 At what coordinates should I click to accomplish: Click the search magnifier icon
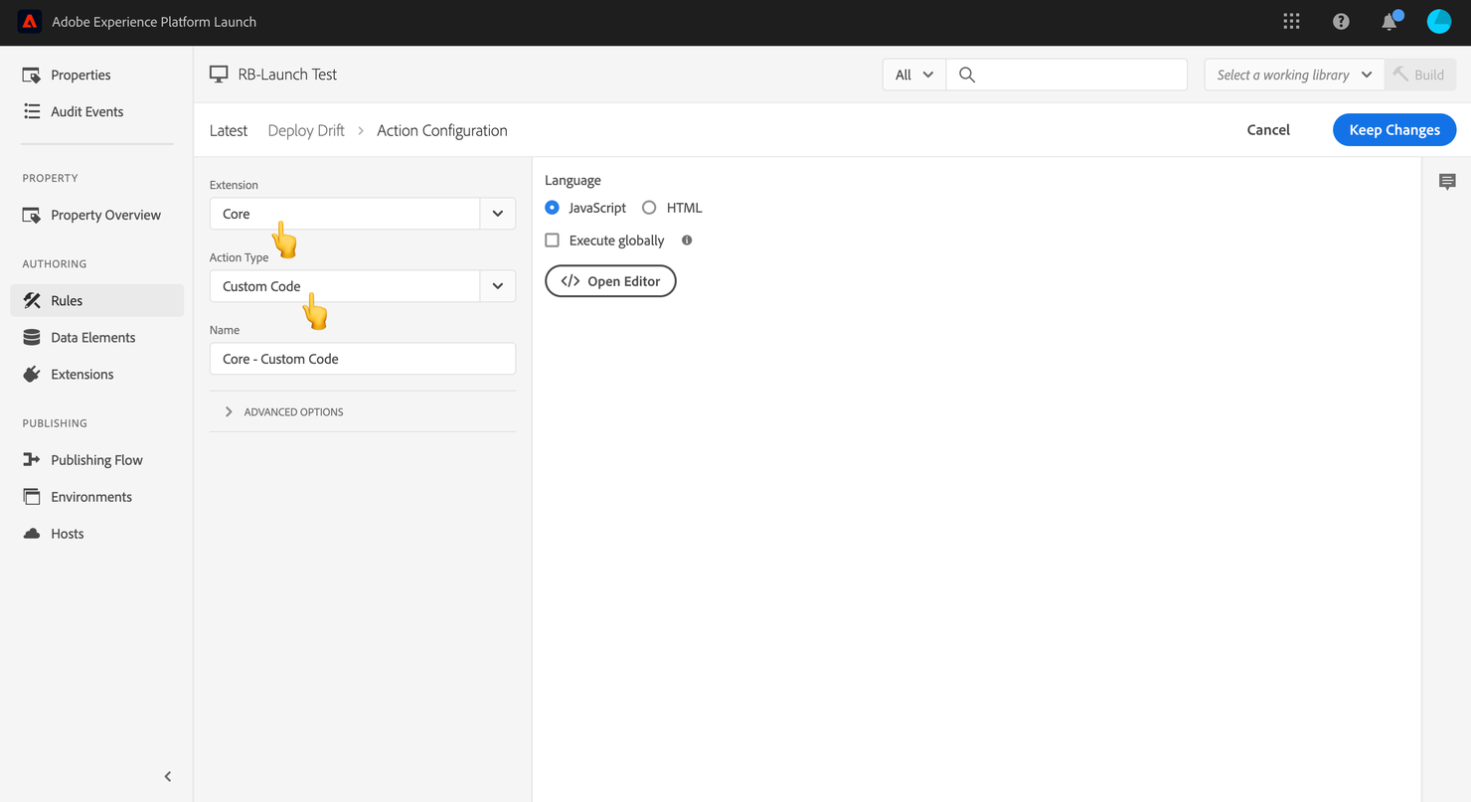pos(966,75)
